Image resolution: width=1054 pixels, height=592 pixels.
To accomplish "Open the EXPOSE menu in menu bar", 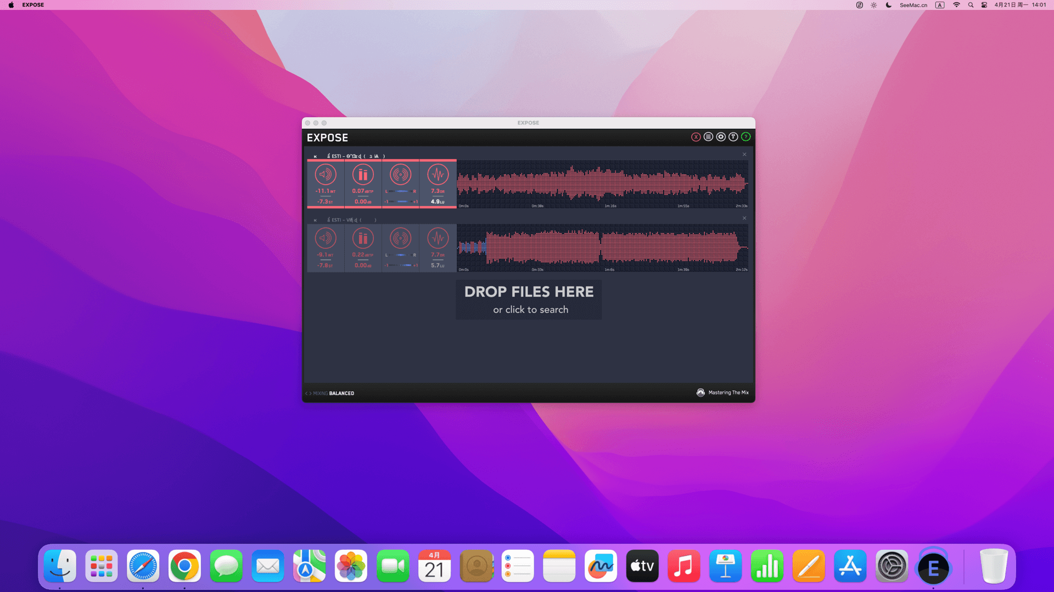I will (x=33, y=5).
